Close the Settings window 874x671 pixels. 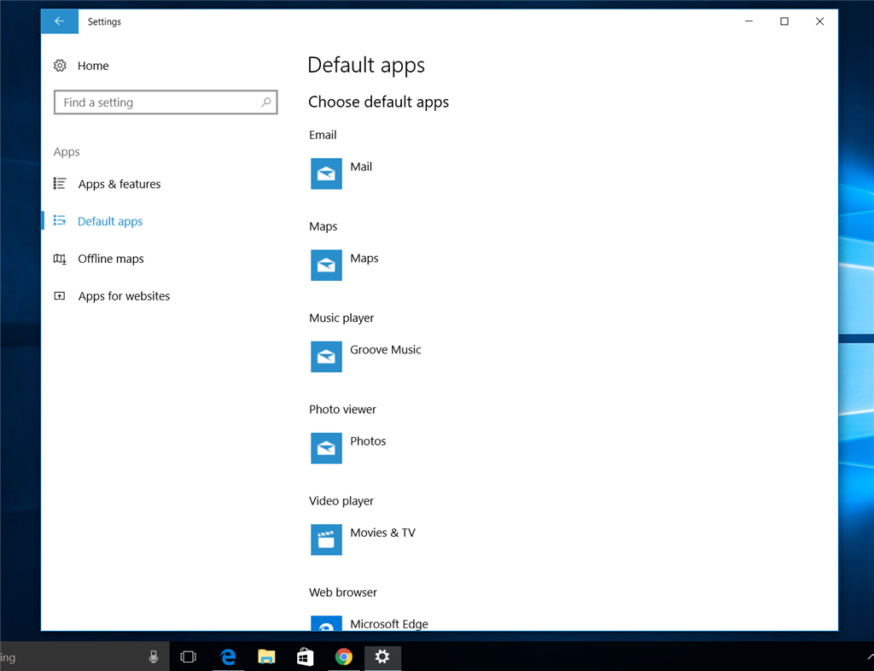pyautogui.click(x=819, y=21)
